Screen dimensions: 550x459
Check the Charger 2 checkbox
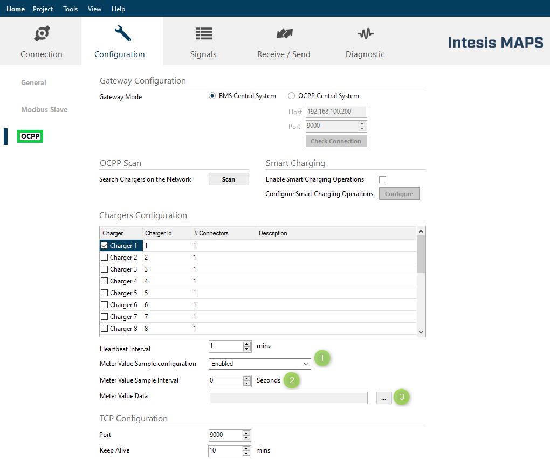pyautogui.click(x=104, y=257)
